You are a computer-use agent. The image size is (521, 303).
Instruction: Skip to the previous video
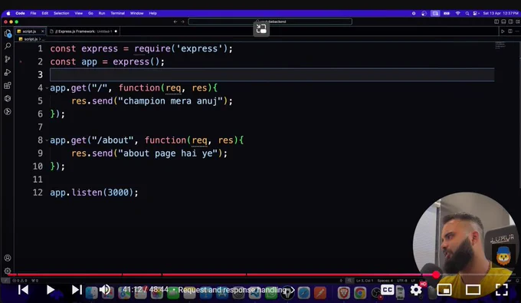tap(23, 290)
